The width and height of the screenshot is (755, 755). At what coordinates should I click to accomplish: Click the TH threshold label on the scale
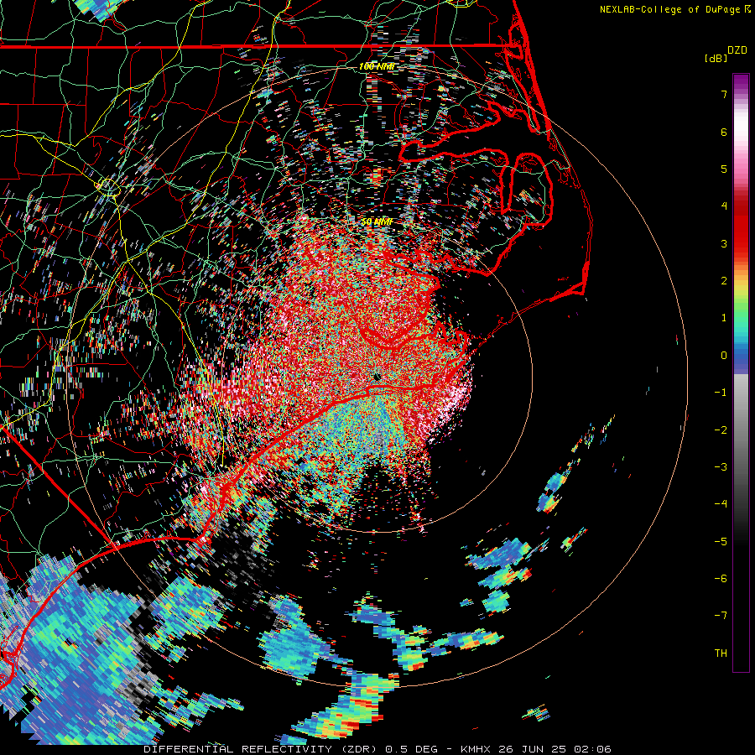coord(721,653)
